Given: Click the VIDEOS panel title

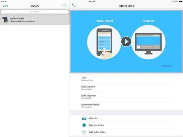Looking at the screenshot, I should coord(35,6).
